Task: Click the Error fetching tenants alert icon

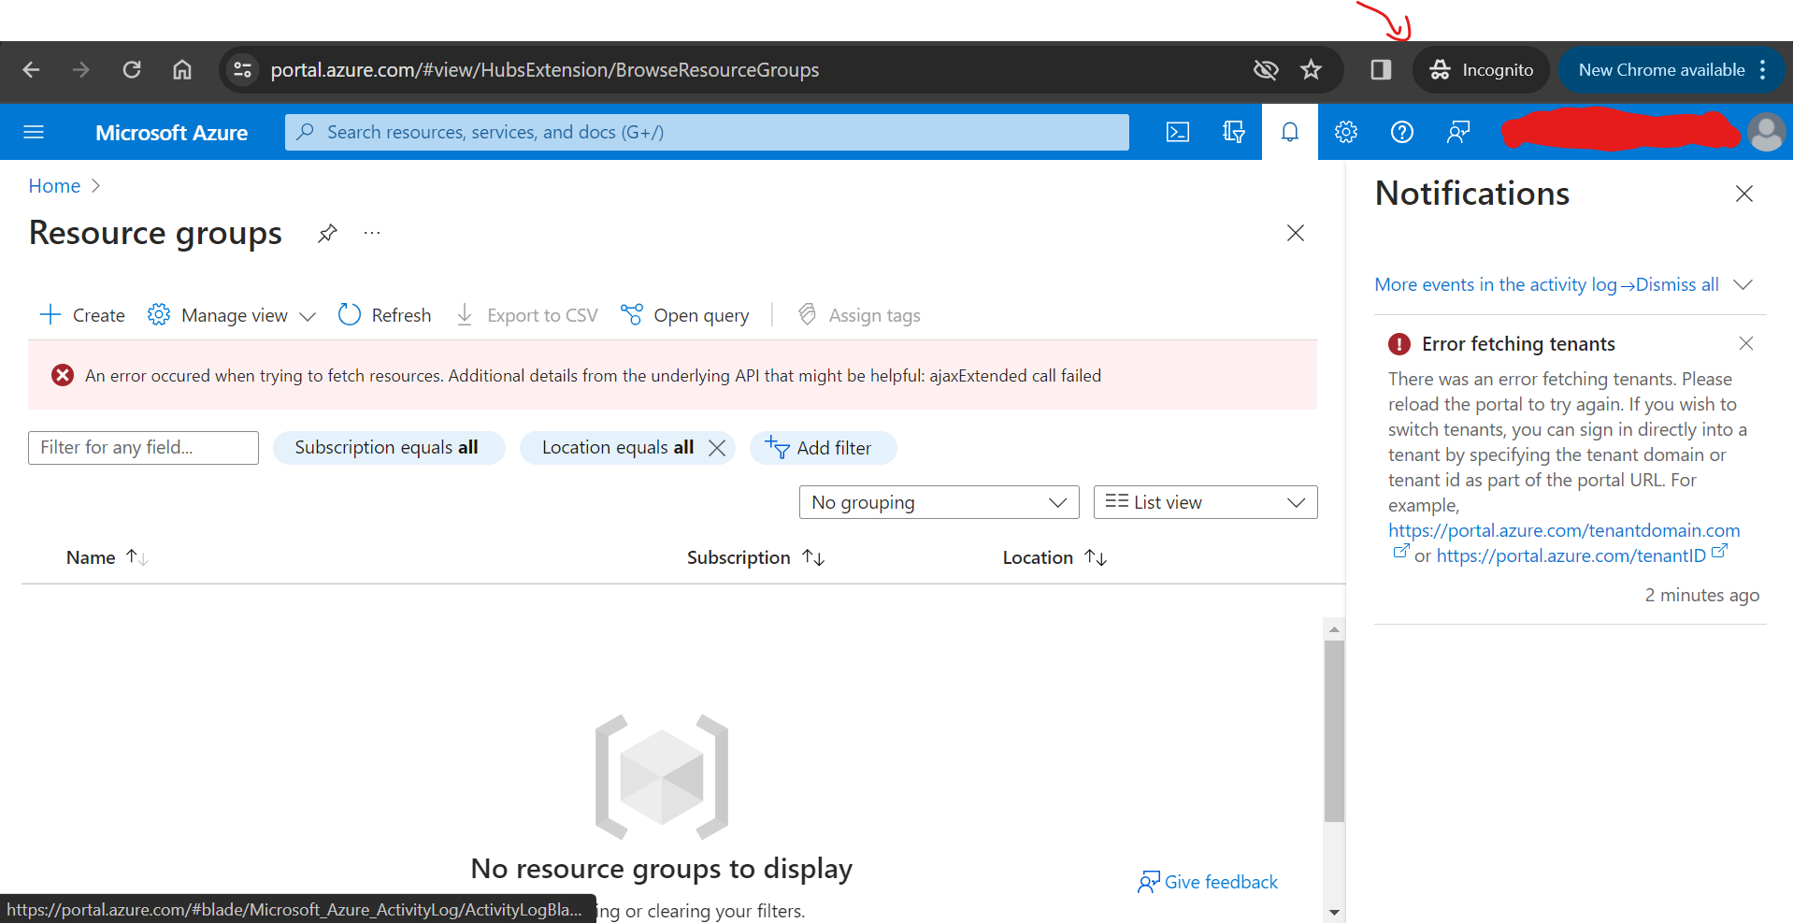Action: (x=1399, y=344)
